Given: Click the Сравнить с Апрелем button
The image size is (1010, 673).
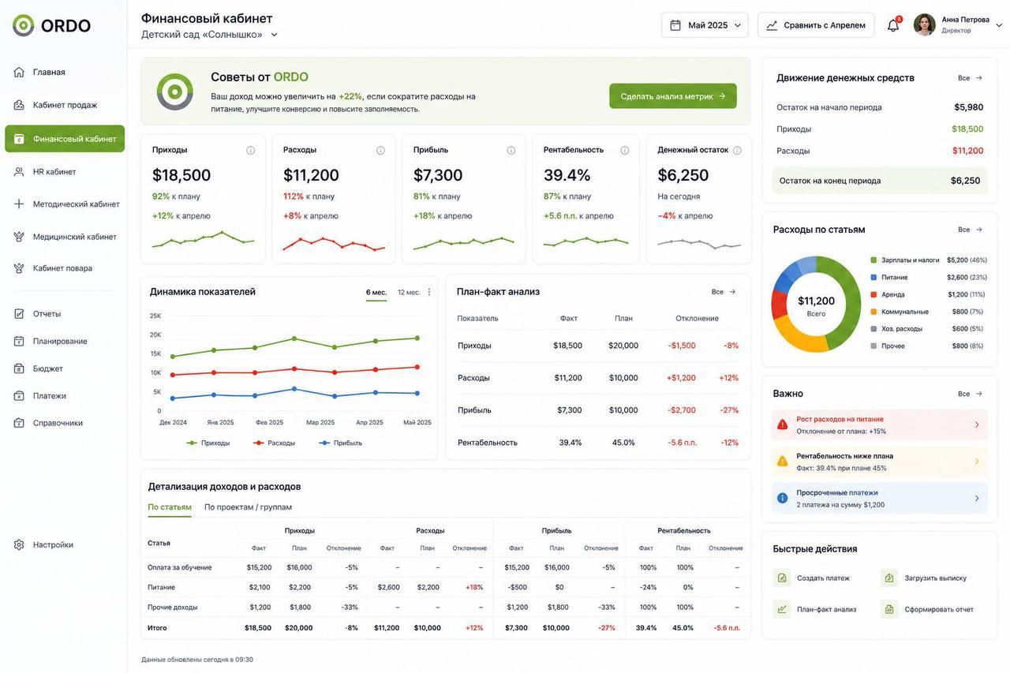Looking at the screenshot, I should (x=816, y=25).
